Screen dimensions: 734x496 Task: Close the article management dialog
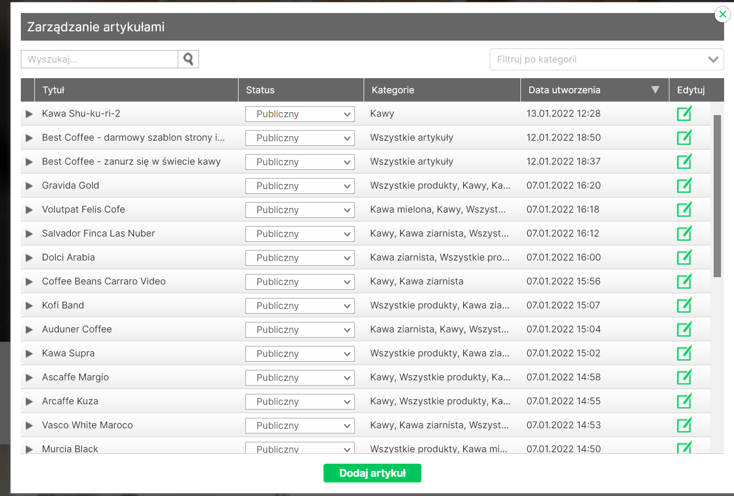(723, 14)
